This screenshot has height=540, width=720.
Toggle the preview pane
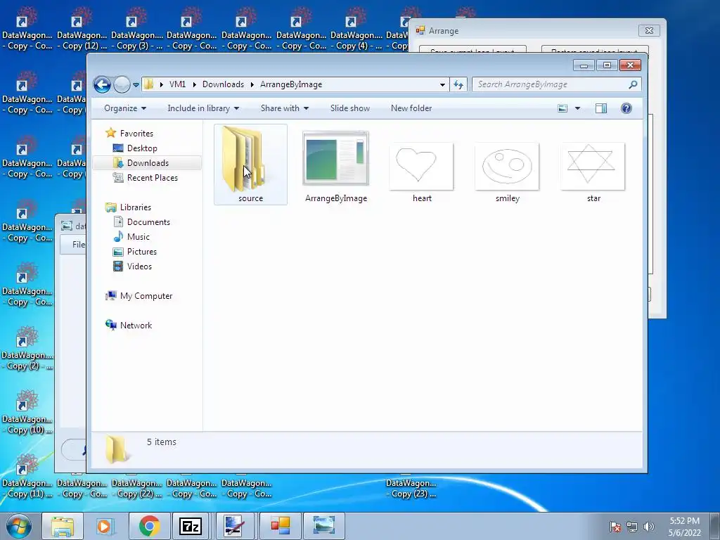[x=600, y=108]
